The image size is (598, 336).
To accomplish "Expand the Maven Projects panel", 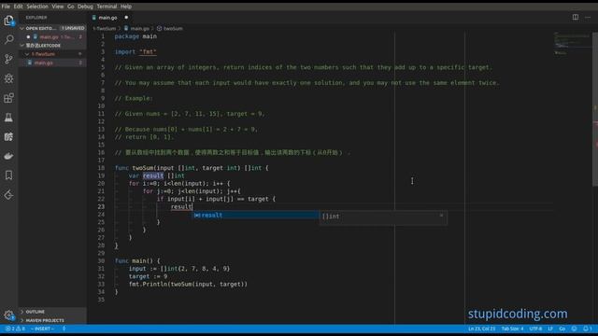I will [x=52, y=320].
